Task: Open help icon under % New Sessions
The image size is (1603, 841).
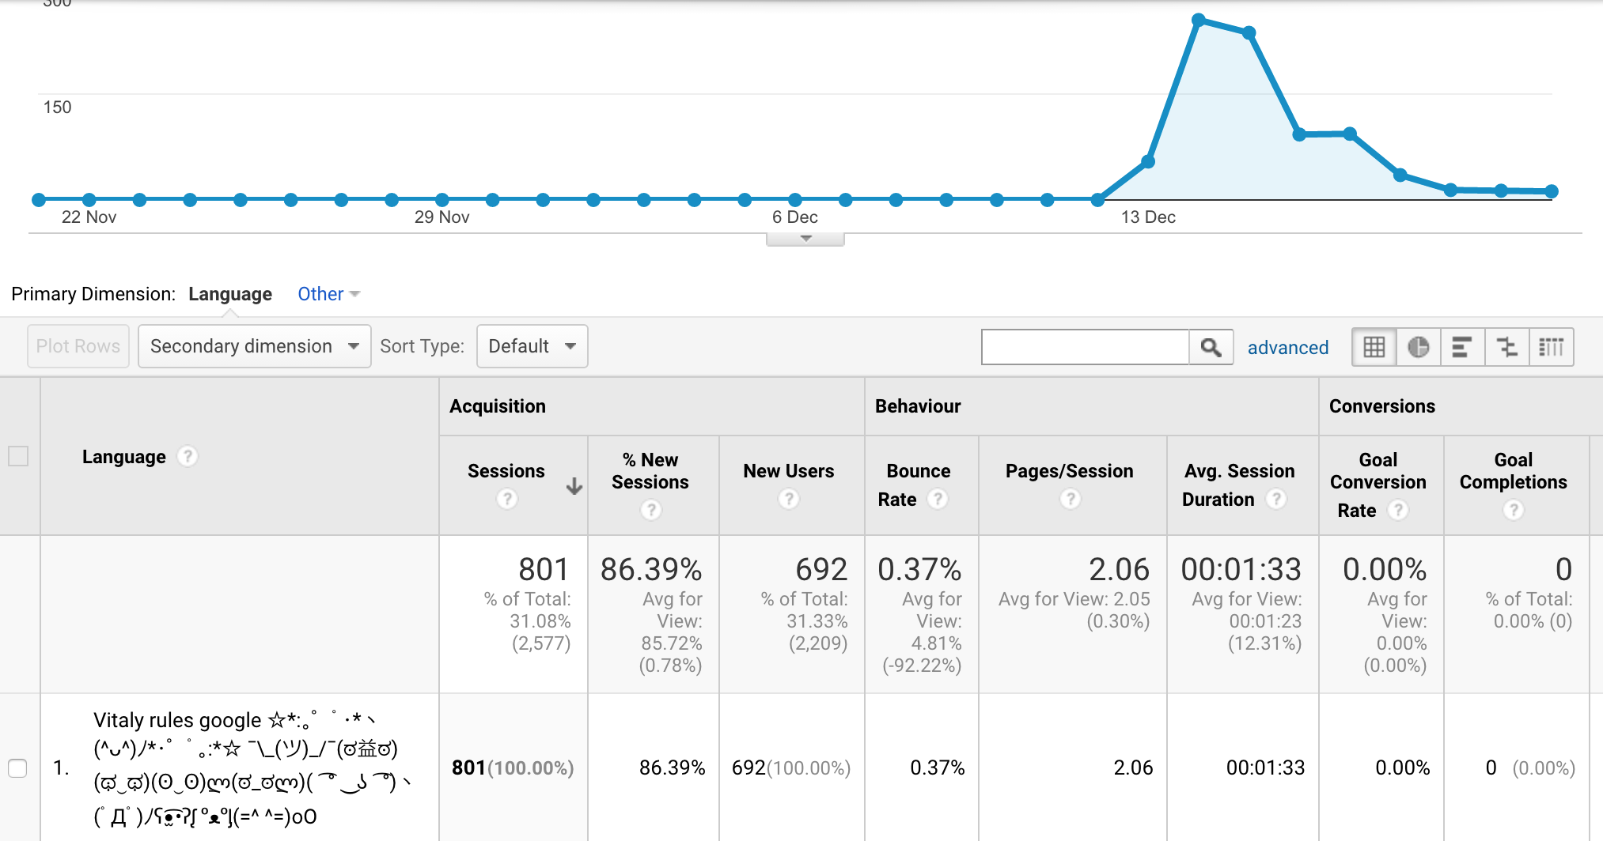Action: point(650,510)
